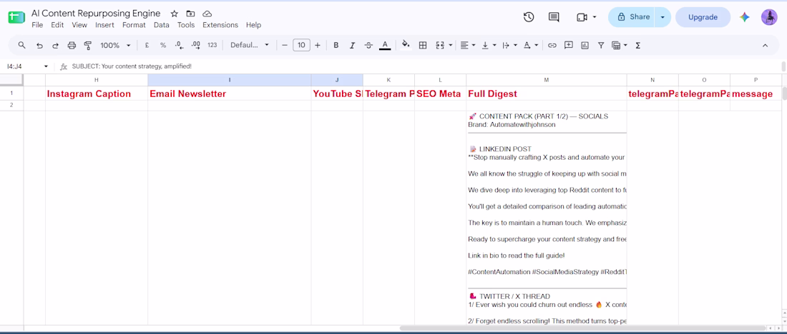
Task: Increase decimal places
Action: click(196, 45)
